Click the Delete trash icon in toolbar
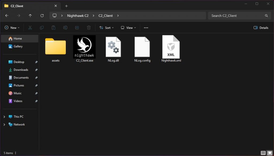Image resolution: width=274 pixels, height=156 pixels. tap(89, 28)
